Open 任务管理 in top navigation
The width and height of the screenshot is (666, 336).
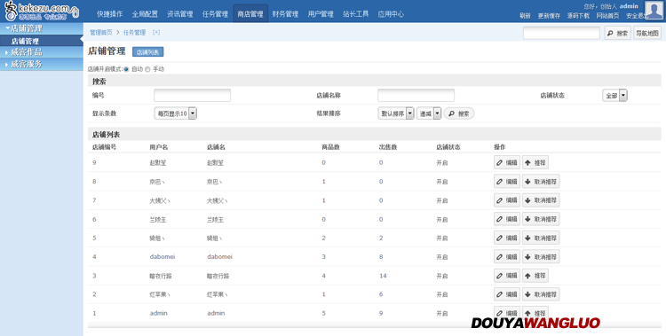coord(216,14)
